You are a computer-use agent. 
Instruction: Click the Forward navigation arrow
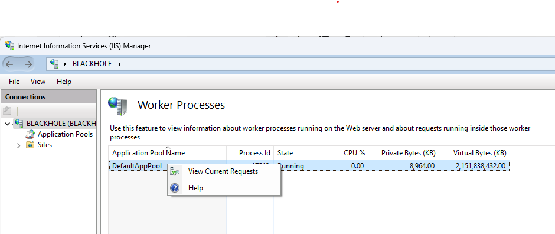click(28, 64)
